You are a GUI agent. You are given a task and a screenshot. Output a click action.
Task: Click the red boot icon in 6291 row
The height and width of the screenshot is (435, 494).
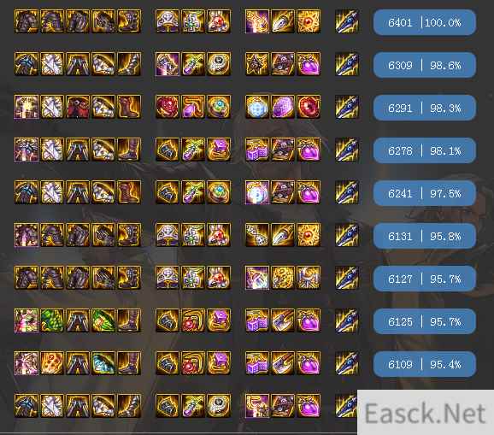pos(129,107)
